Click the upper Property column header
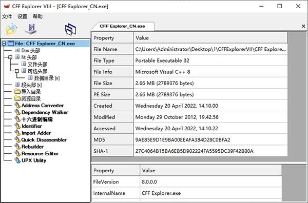This screenshot has width=308, height=203. tap(112, 37)
